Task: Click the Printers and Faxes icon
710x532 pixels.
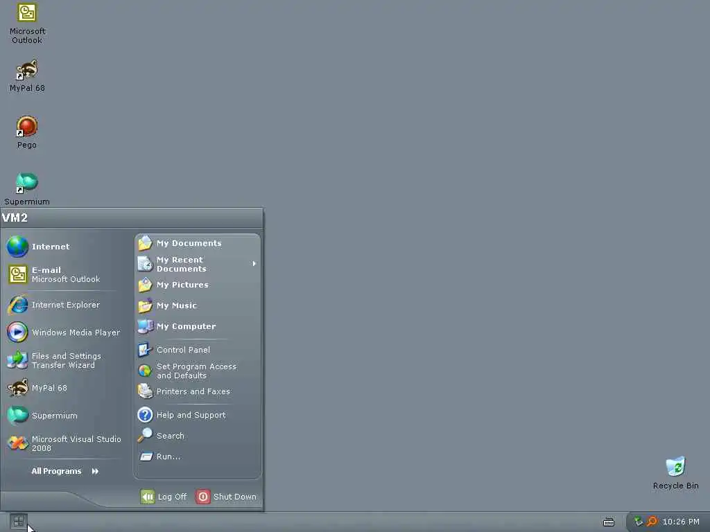Action: pos(145,391)
